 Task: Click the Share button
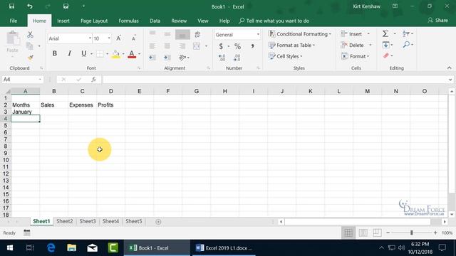tap(438, 21)
